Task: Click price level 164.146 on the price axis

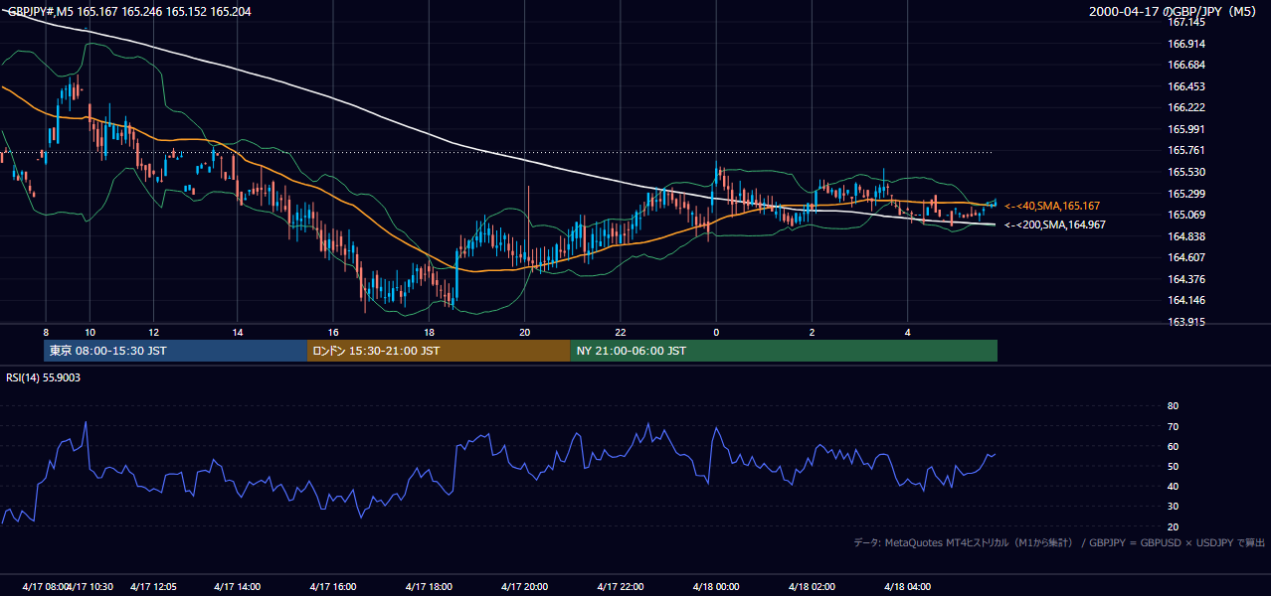Action: (x=1186, y=300)
